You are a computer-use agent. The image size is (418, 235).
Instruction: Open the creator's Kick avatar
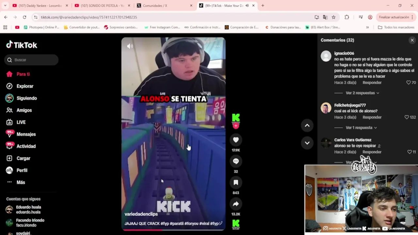236,118
